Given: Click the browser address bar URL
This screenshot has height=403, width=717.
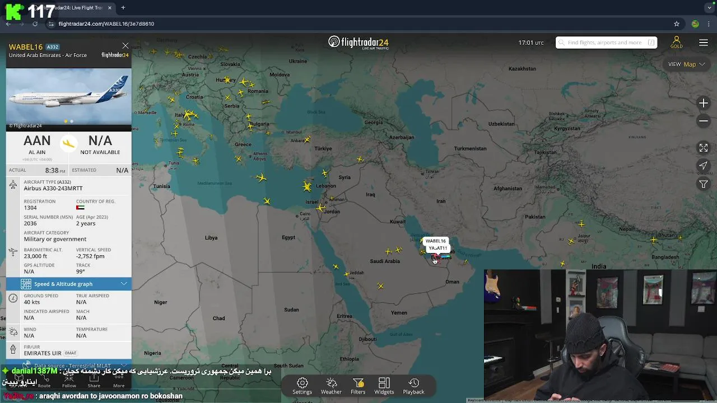Looking at the screenshot, I should (x=106, y=24).
